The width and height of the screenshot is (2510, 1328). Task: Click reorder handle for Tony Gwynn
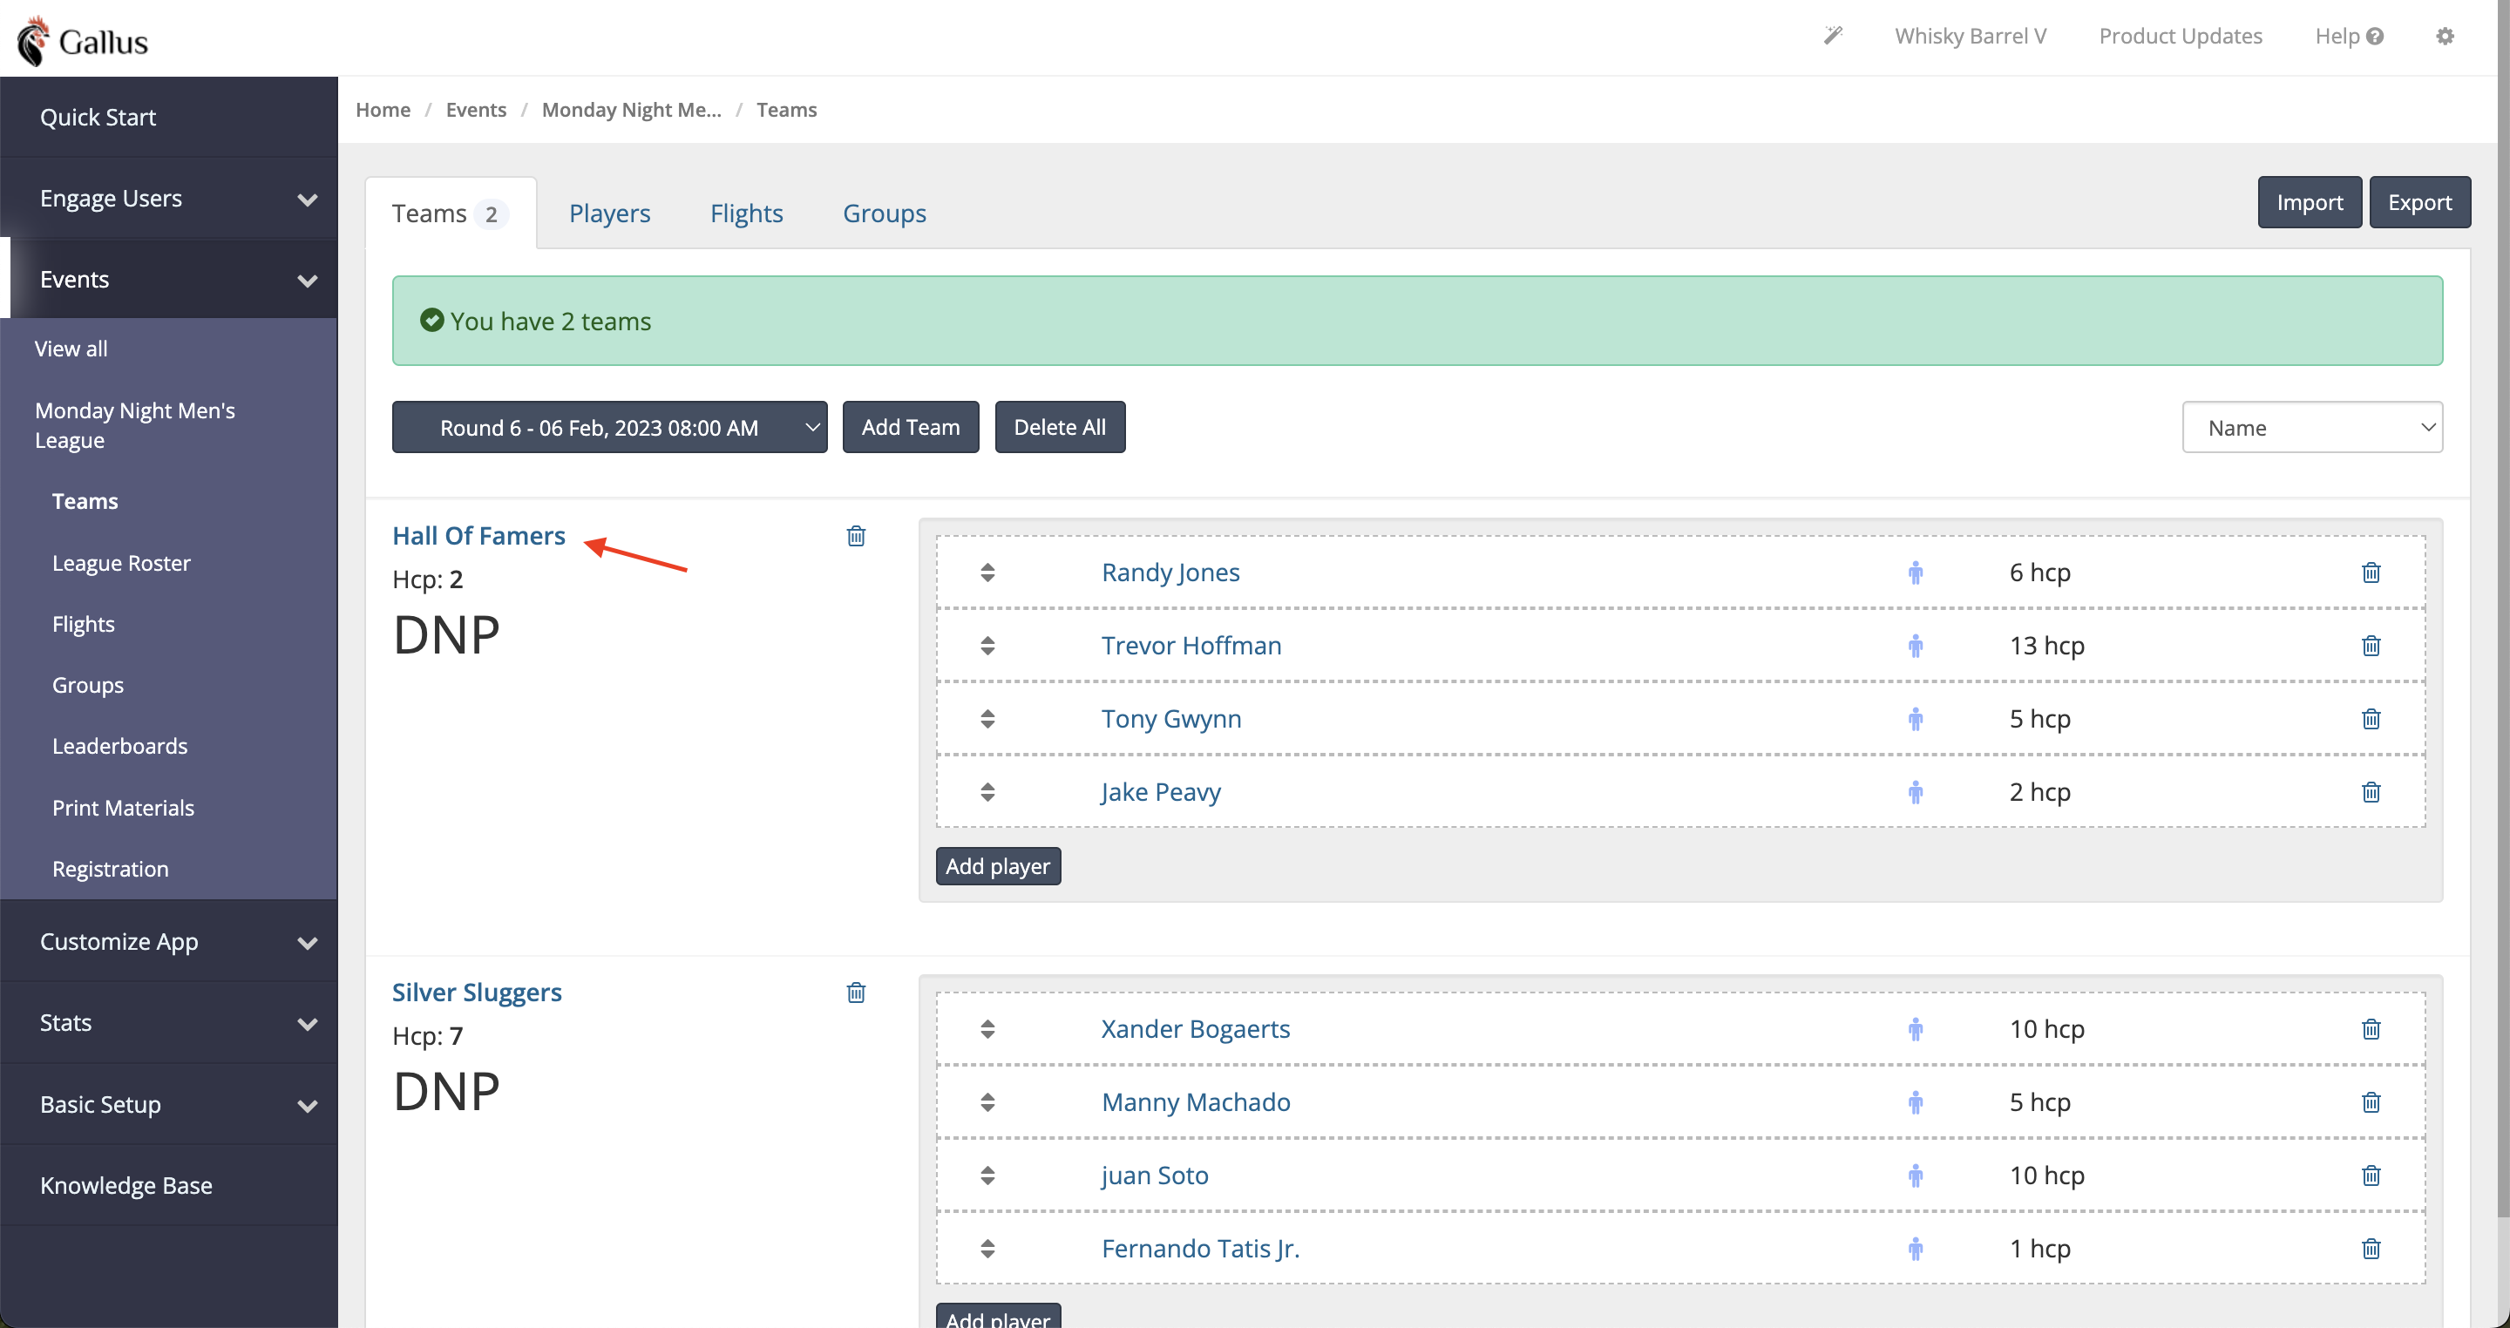click(x=987, y=718)
